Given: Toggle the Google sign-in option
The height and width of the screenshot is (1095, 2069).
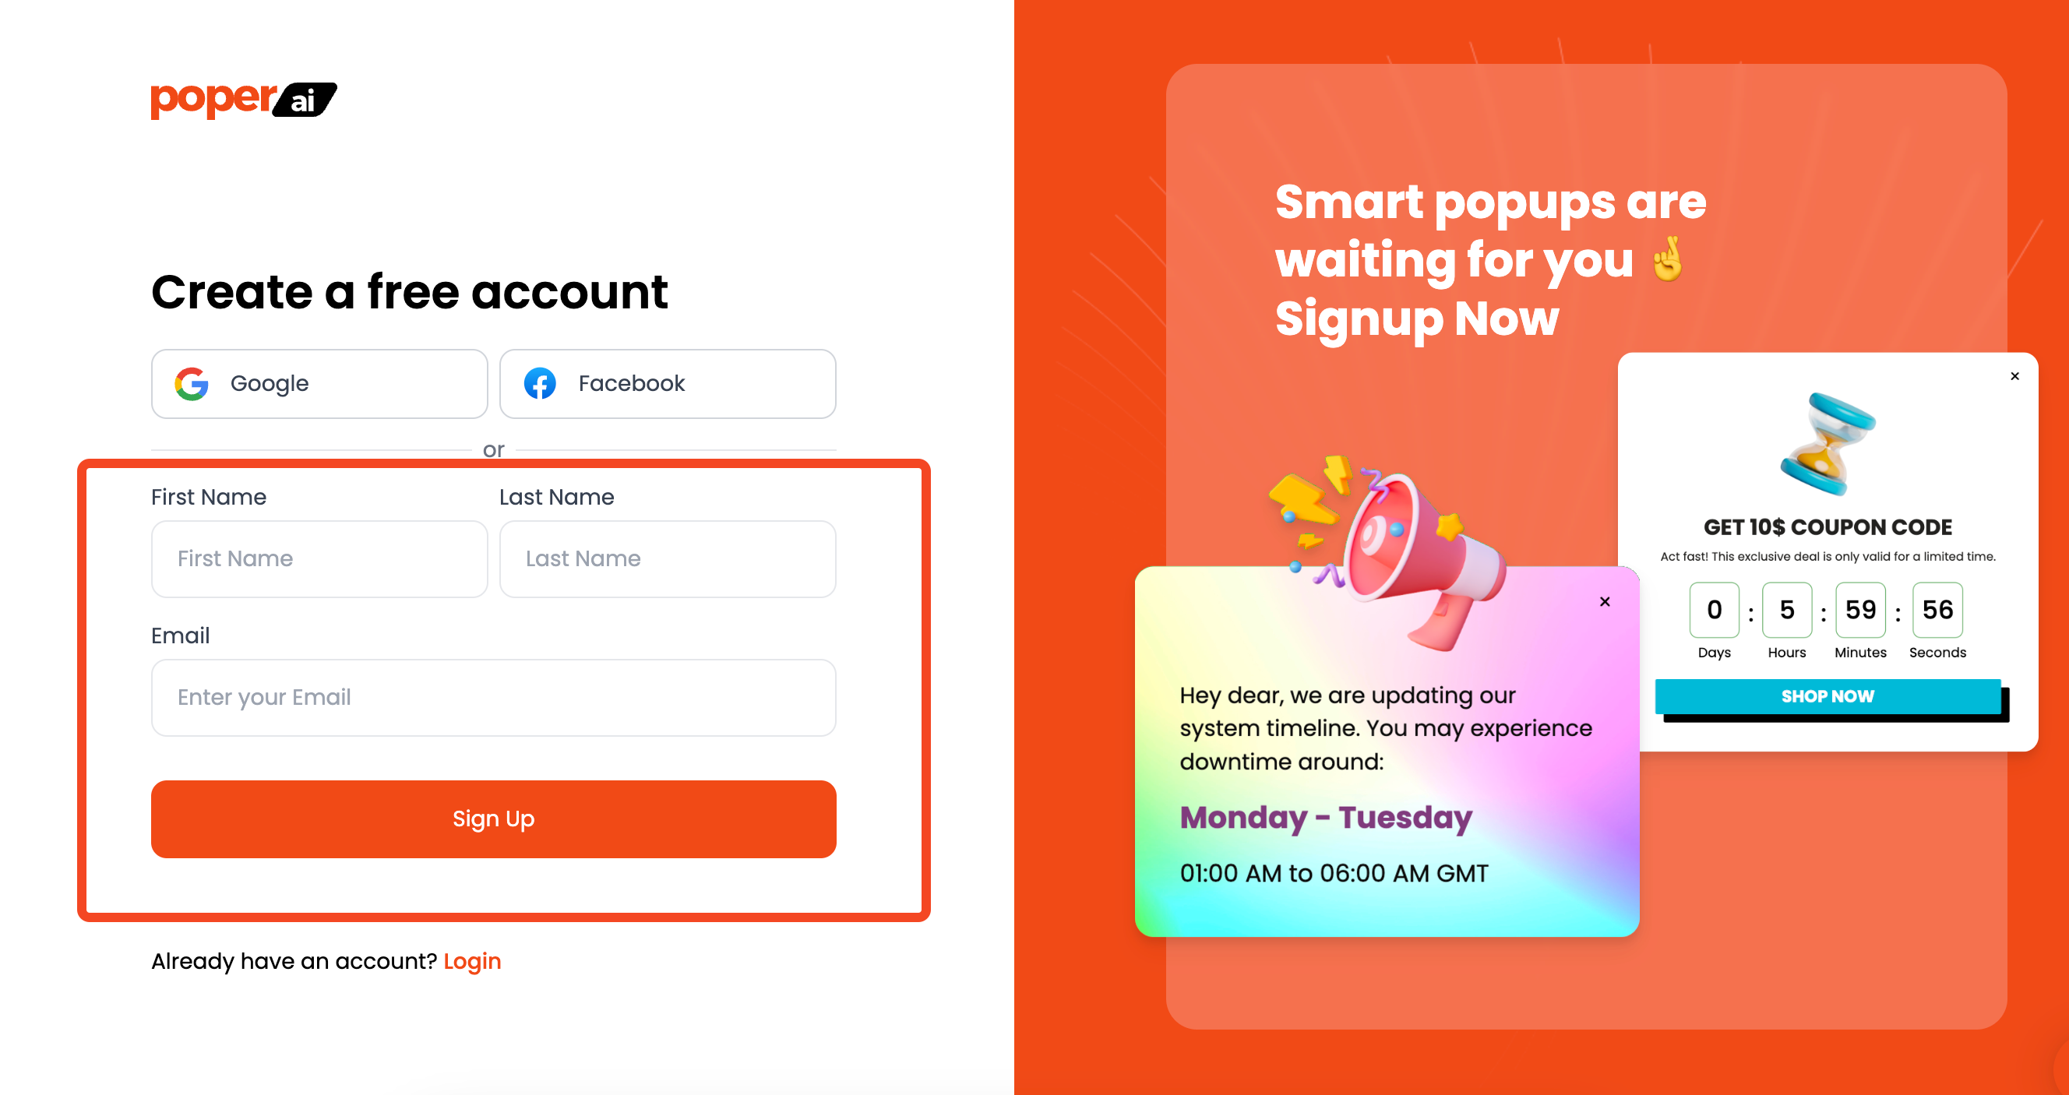Looking at the screenshot, I should coord(320,383).
